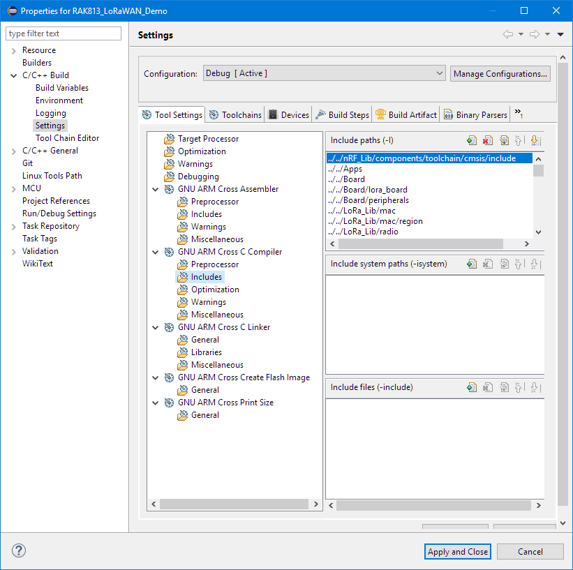Open the help question mark icon
This screenshot has height=570, width=573.
click(x=18, y=551)
